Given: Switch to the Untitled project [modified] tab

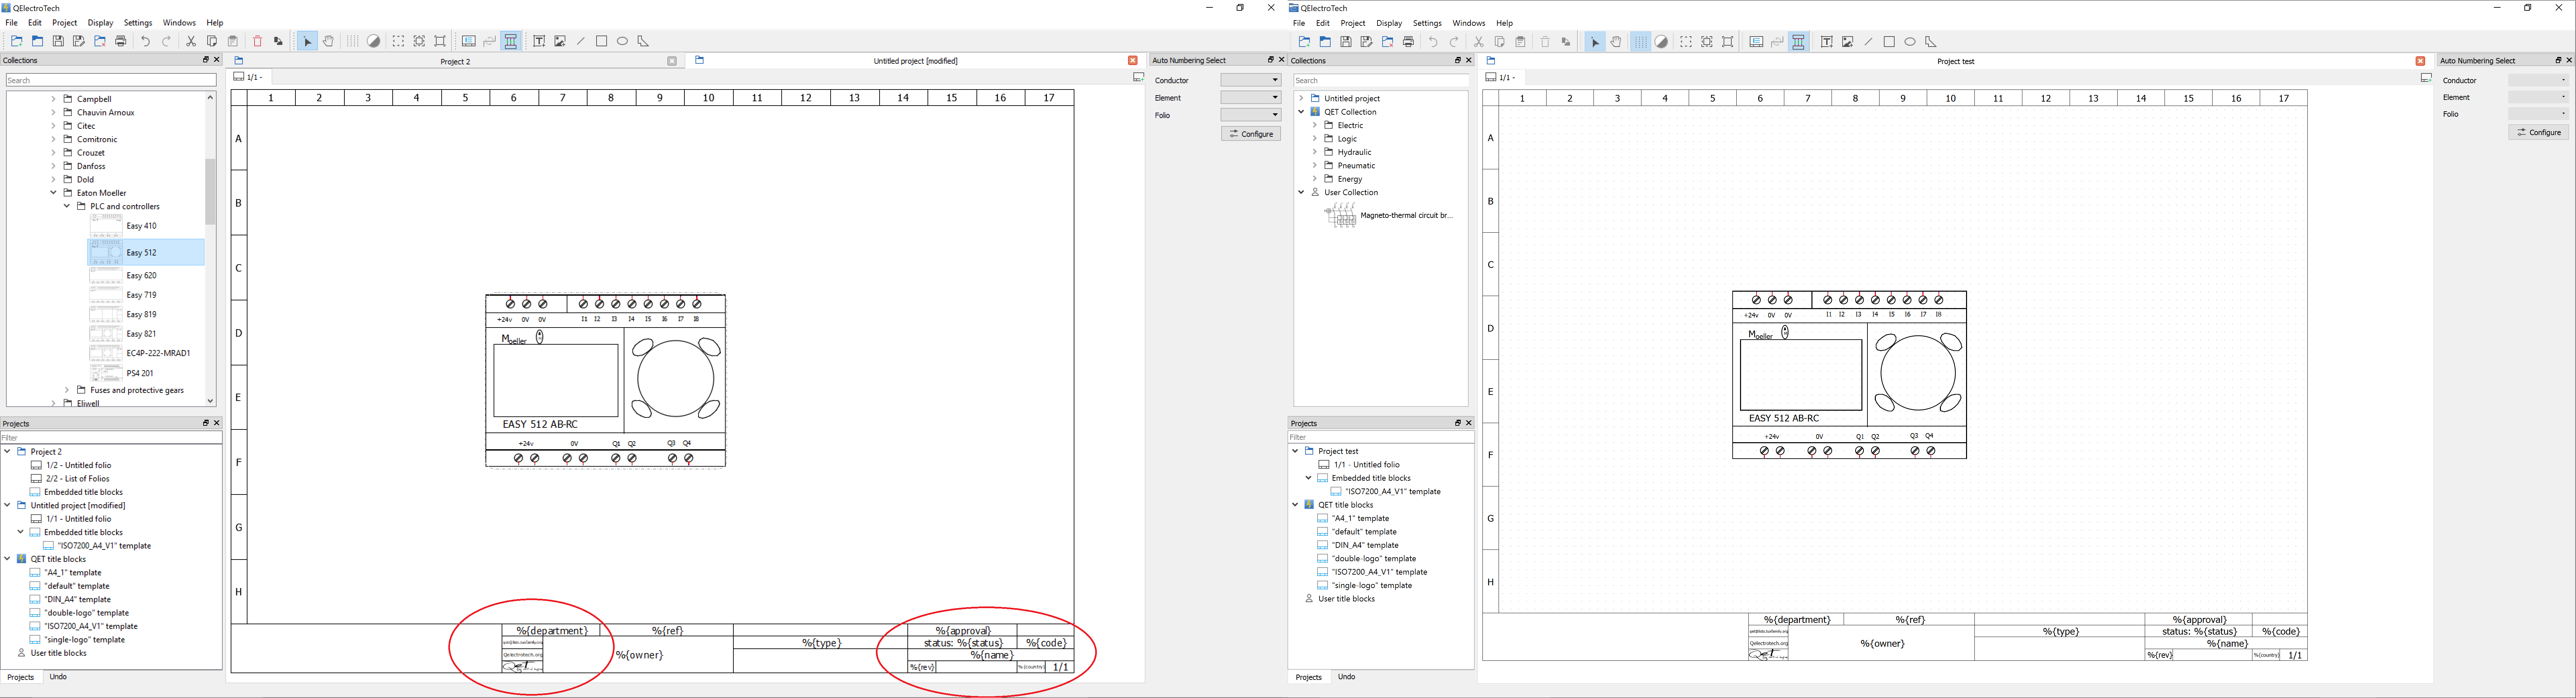Looking at the screenshot, I should point(915,61).
